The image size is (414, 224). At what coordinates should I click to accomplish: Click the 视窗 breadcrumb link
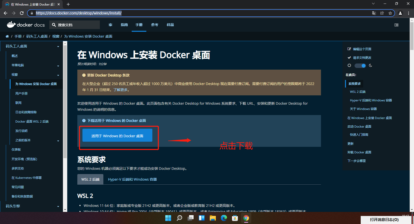click(x=56, y=36)
